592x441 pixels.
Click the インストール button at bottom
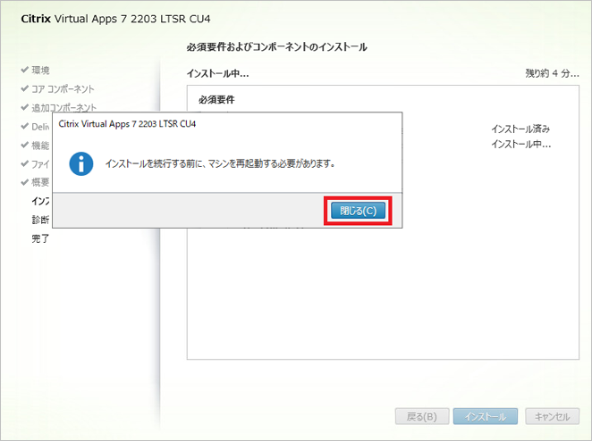486,417
